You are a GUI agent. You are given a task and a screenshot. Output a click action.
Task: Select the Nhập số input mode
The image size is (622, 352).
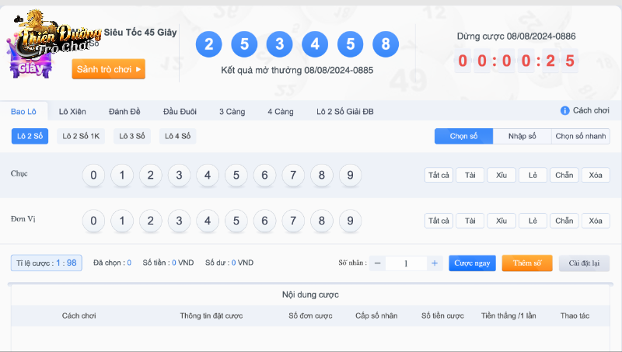click(x=522, y=136)
